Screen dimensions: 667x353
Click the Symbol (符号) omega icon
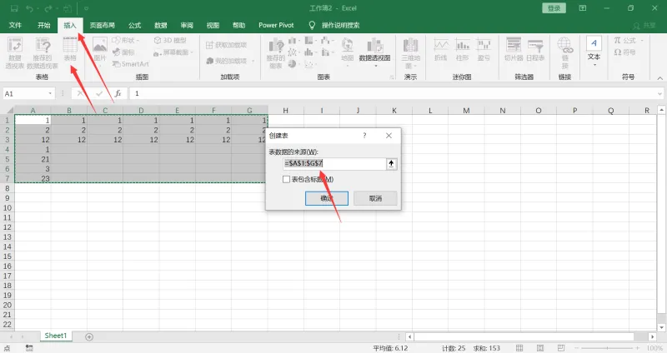624,52
